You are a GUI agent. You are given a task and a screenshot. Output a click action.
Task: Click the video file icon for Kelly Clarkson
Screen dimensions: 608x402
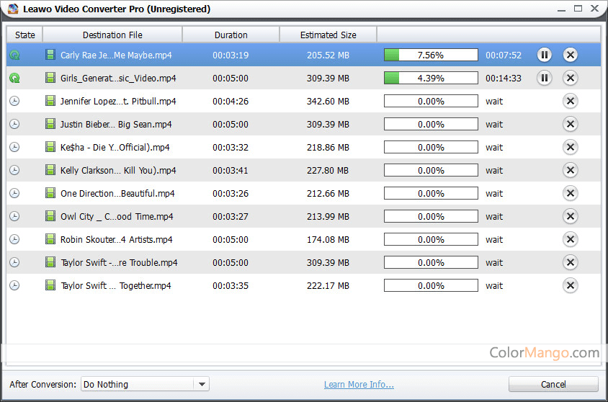[x=50, y=170]
